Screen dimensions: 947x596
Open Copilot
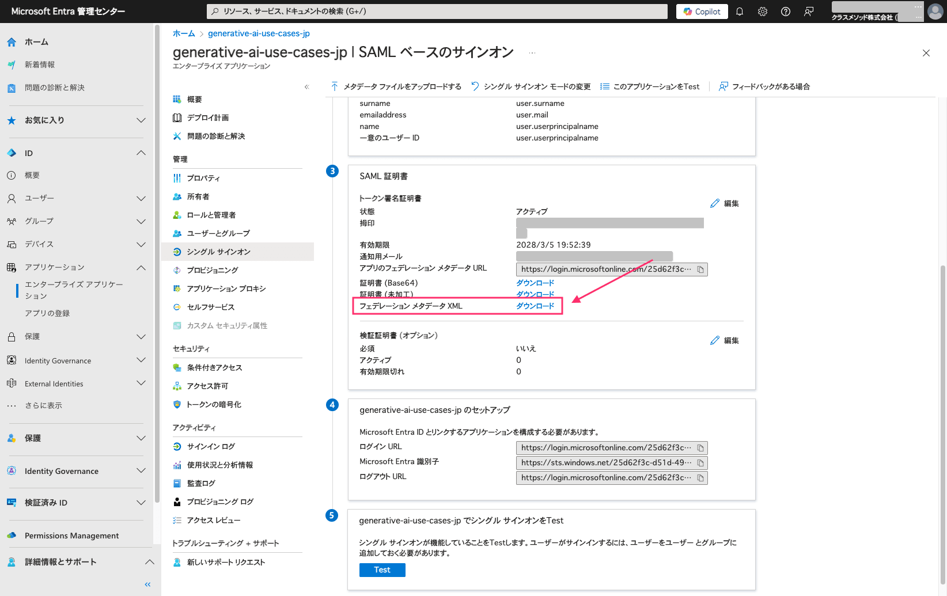tap(702, 12)
